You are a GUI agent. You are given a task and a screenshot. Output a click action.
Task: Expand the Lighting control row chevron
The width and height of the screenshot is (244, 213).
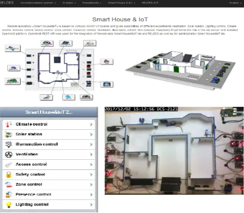click(x=91, y=205)
